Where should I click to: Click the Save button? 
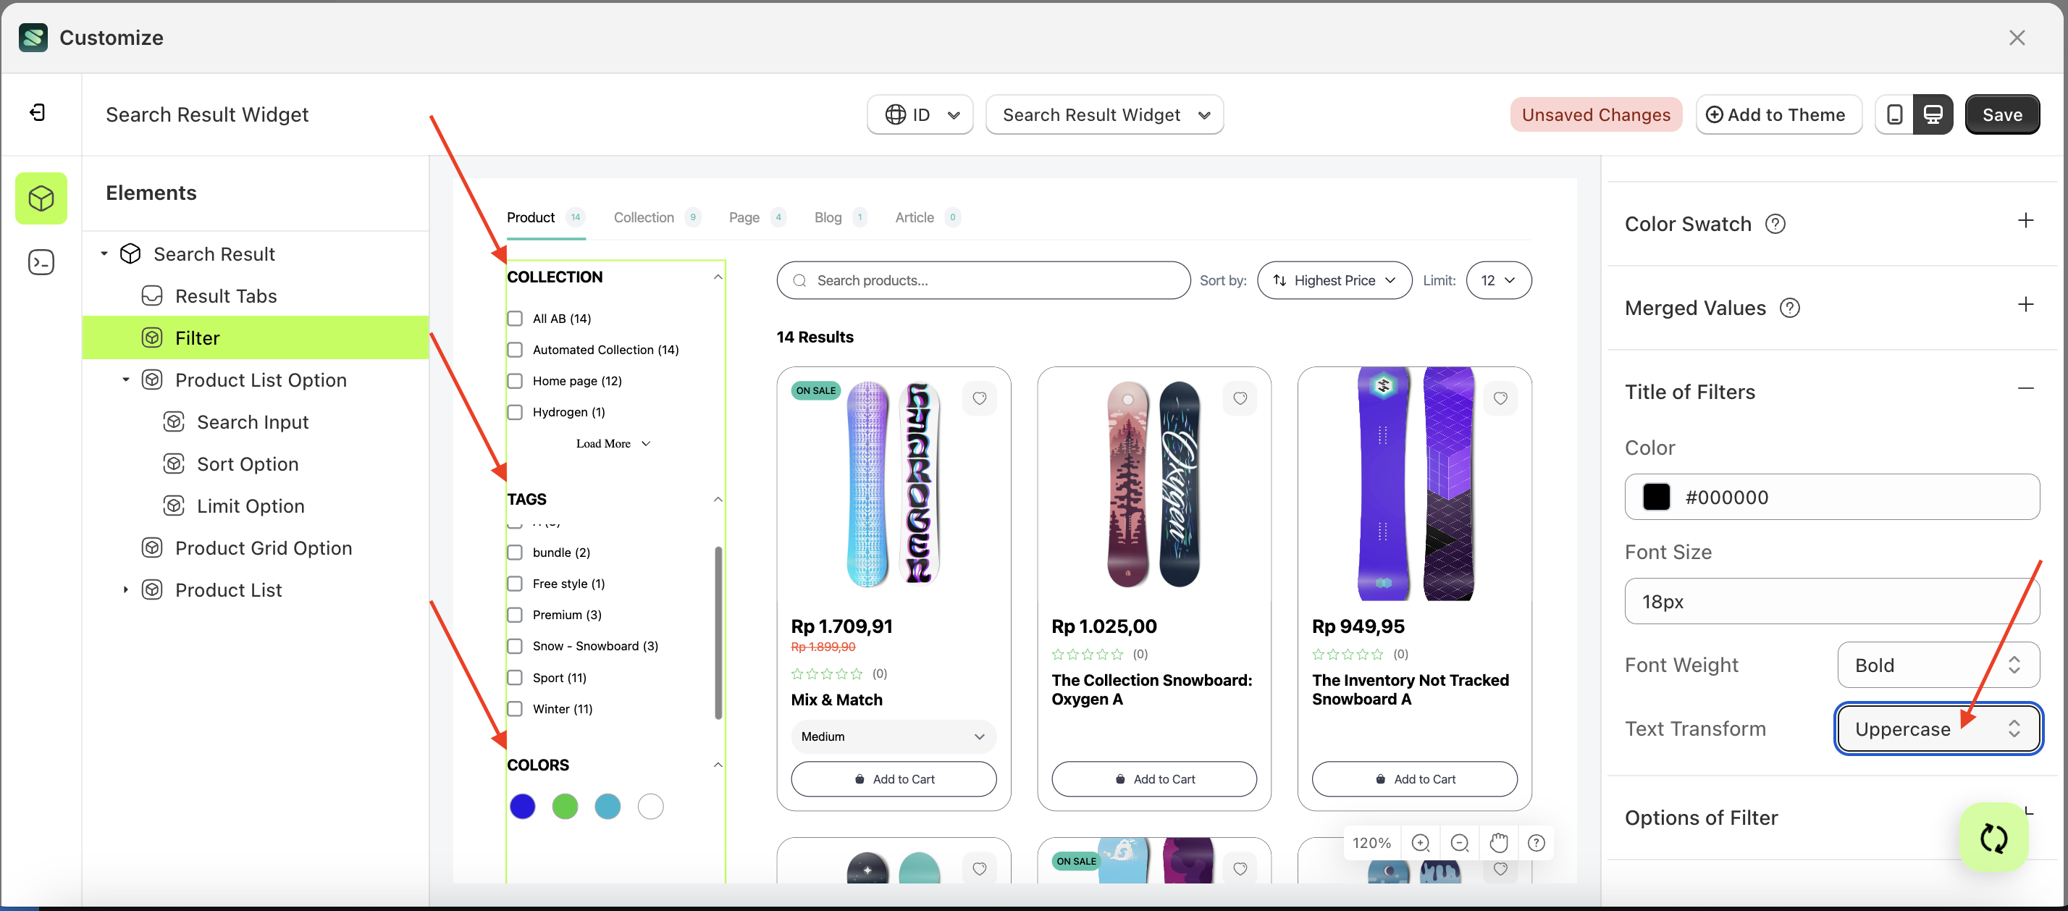click(x=2002, y=114)
